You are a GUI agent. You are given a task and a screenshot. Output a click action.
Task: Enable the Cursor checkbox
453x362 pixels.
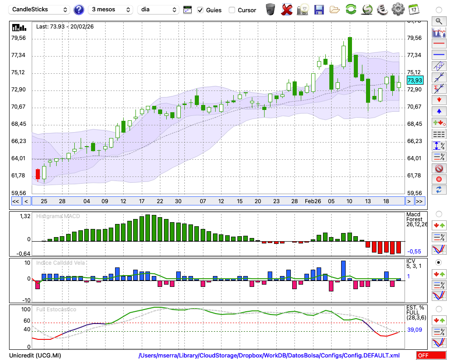232,10
